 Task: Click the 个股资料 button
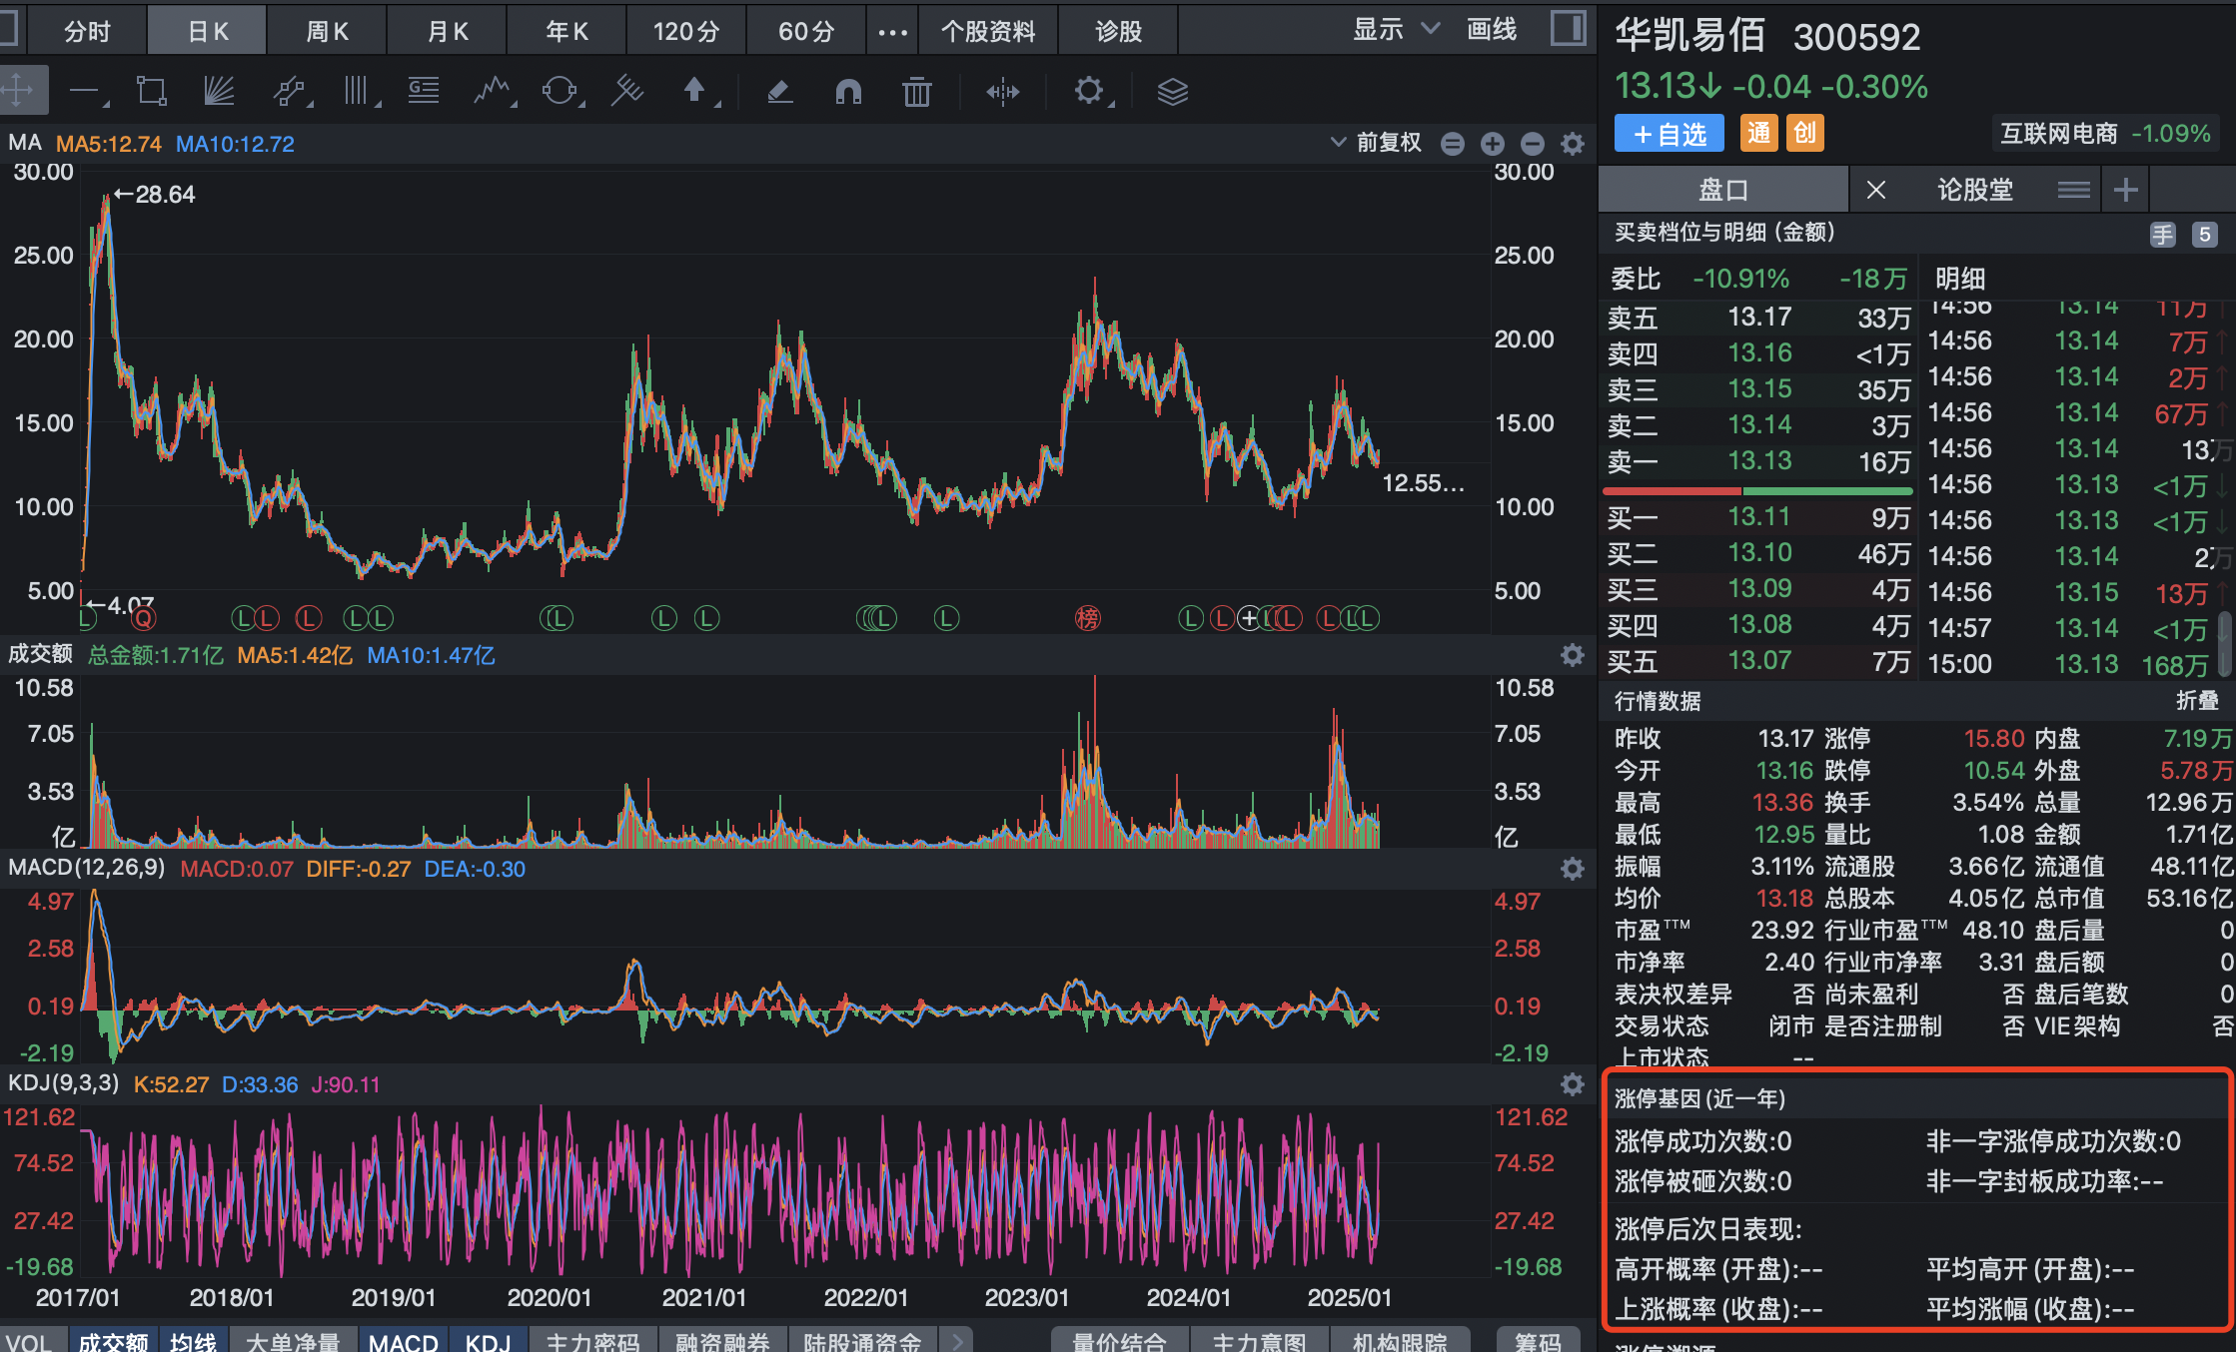pos(987,31)
